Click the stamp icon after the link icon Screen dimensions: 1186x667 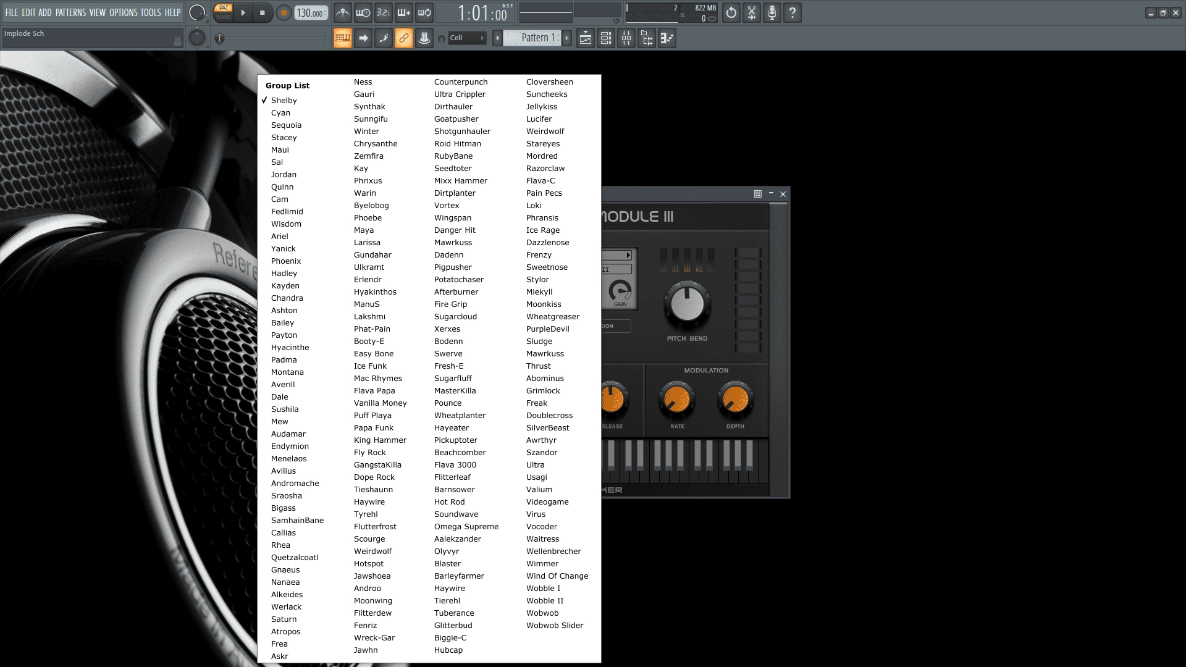424,38
